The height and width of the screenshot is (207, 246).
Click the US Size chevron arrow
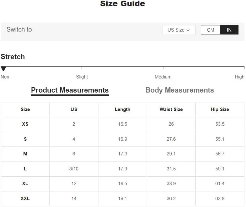coord(188,30)
